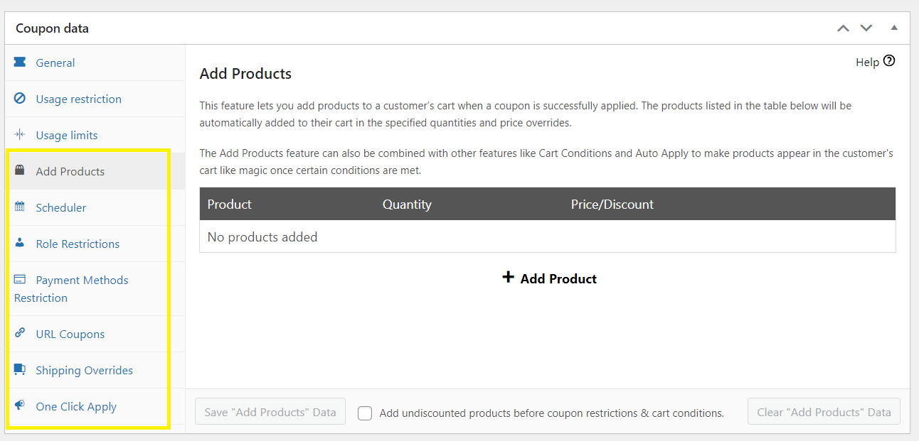Move Coupon data panel down
The width and height of the screenshot is (919, 441).
coord(866,28)
